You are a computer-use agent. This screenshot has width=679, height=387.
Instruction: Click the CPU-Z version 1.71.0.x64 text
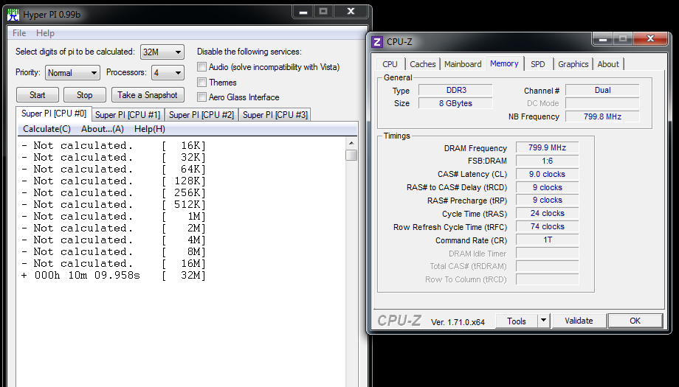[x=458, y=322]
